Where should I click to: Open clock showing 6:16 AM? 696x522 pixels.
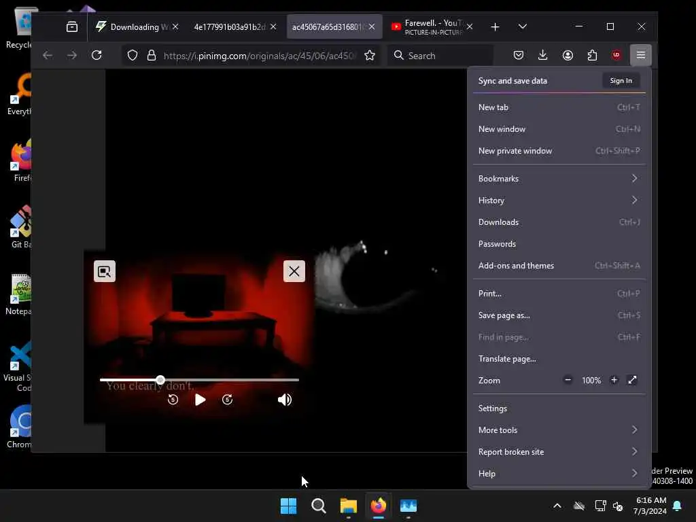coord(650,506)
